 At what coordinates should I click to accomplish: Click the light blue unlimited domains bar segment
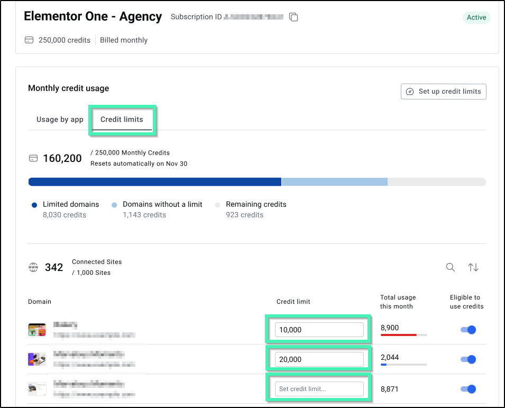pos(335,182)
